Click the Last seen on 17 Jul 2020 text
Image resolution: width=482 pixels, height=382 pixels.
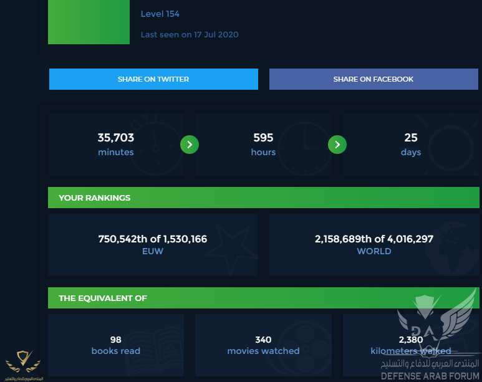(x=190, y=35)
